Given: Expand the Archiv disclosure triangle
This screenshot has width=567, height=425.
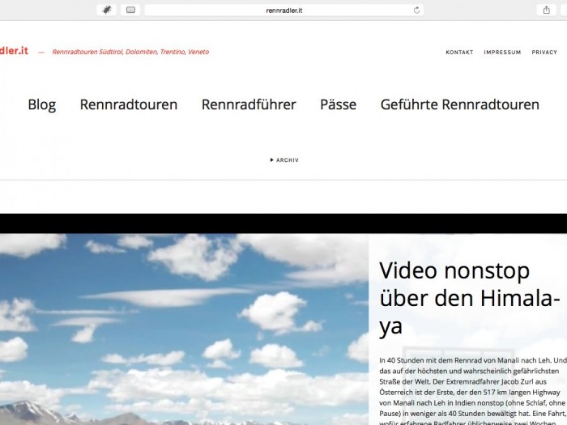Looking at the screenshot, I should (271, 159).
